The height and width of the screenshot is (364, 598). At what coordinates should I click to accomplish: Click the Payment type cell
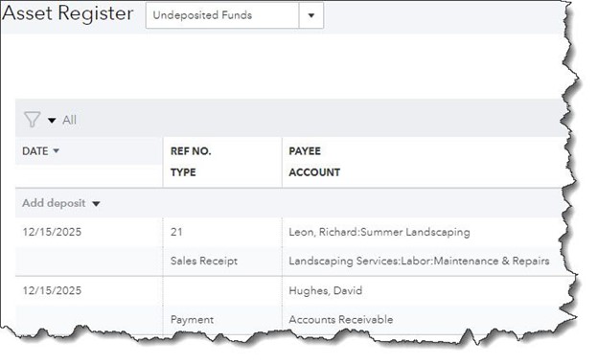(192, 319)
